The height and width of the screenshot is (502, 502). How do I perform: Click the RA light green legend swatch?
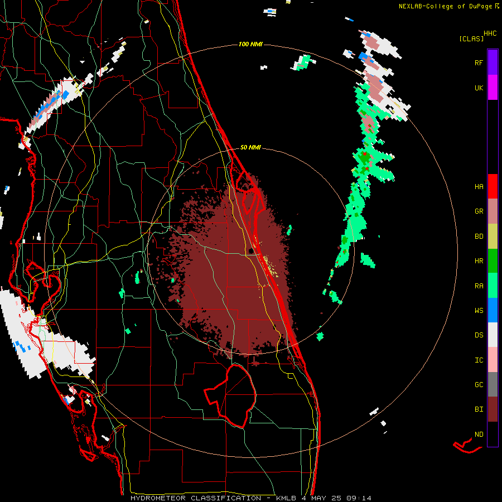pos(493,286)
